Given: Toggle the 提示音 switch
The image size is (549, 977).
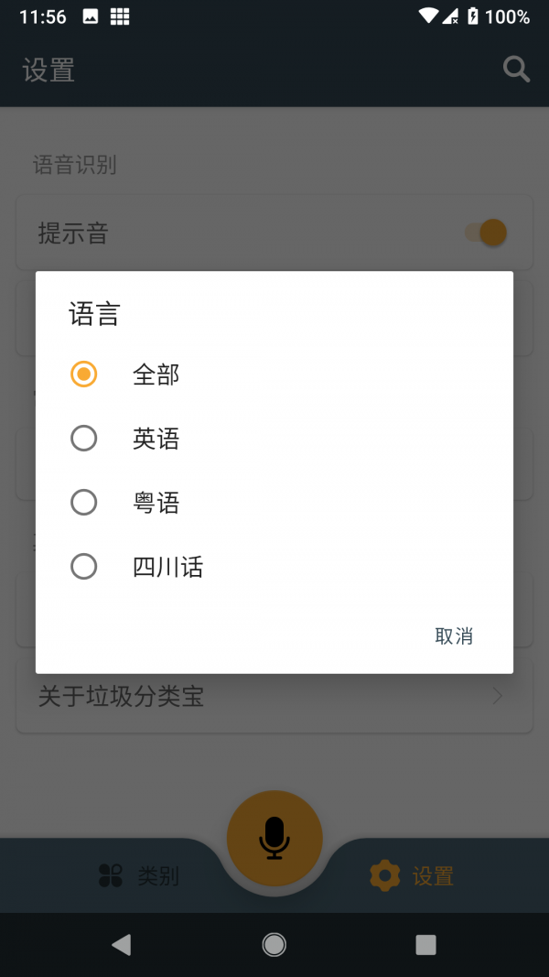Looking at the screenshot, I should [486, 233].
